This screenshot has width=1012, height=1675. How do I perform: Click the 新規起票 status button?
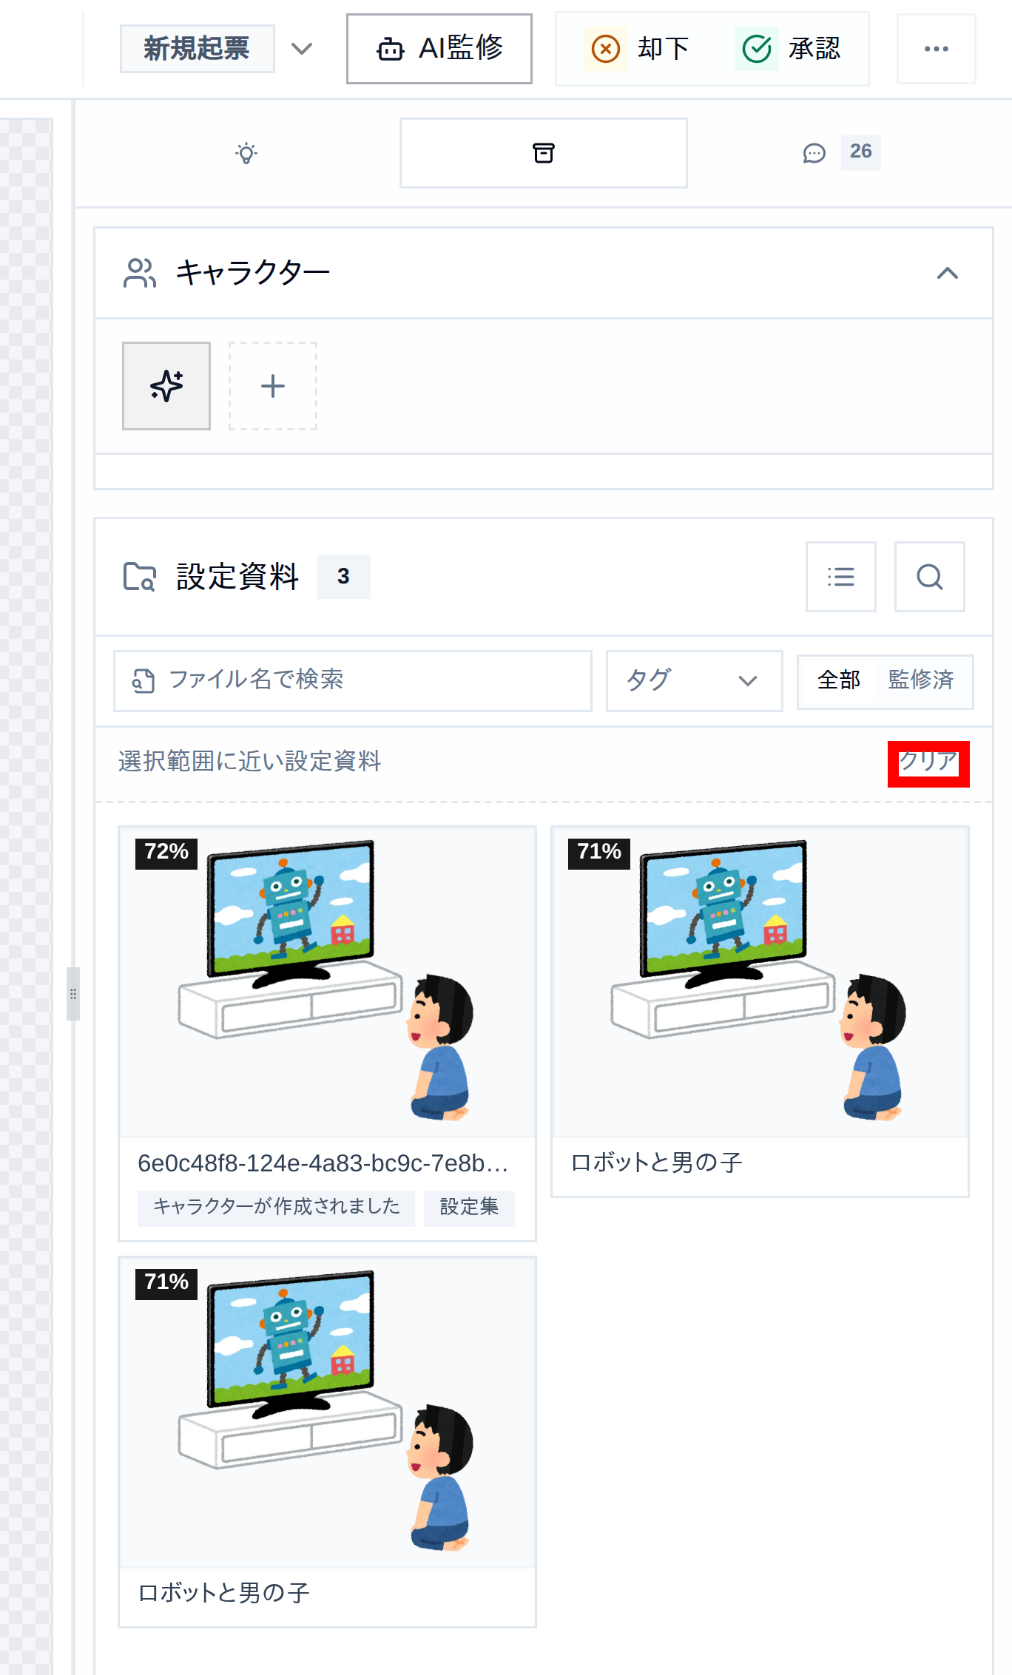pyautogui.click(x=197, y=49)
